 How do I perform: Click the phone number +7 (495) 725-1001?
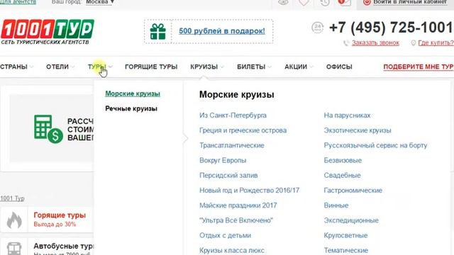click(x=391, y=28)
